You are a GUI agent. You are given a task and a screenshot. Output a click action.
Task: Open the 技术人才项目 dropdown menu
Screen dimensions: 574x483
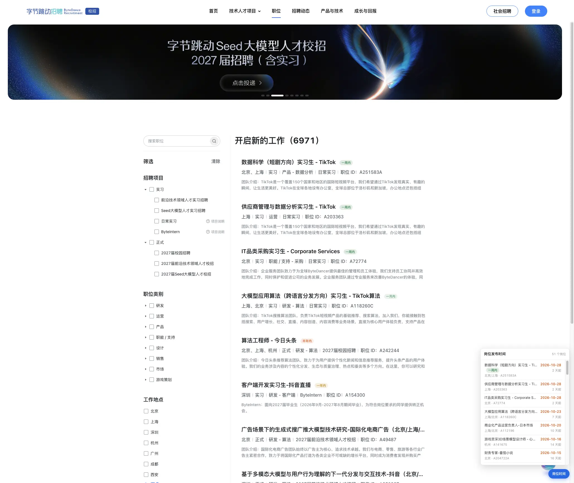pyautogui.click(x=245, y=11)
